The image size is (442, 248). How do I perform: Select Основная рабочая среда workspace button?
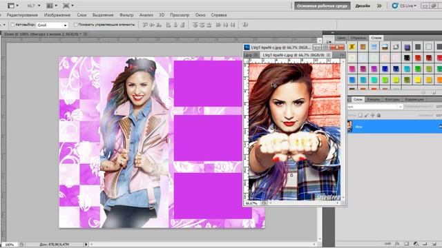[323, 6]
